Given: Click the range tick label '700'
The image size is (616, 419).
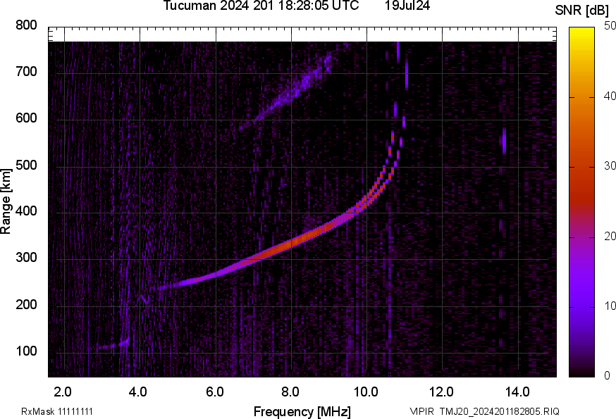Looking at the screenshot, I should pyautogui.click(x=26, y=72).
